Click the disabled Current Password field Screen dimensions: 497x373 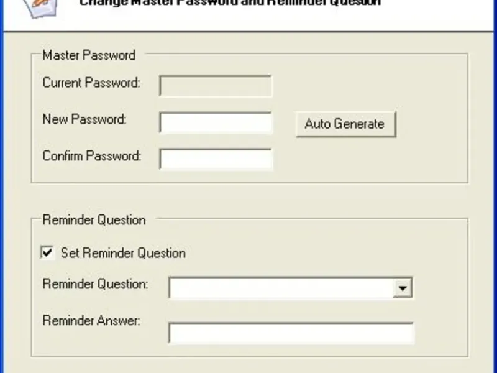[216, 86]
